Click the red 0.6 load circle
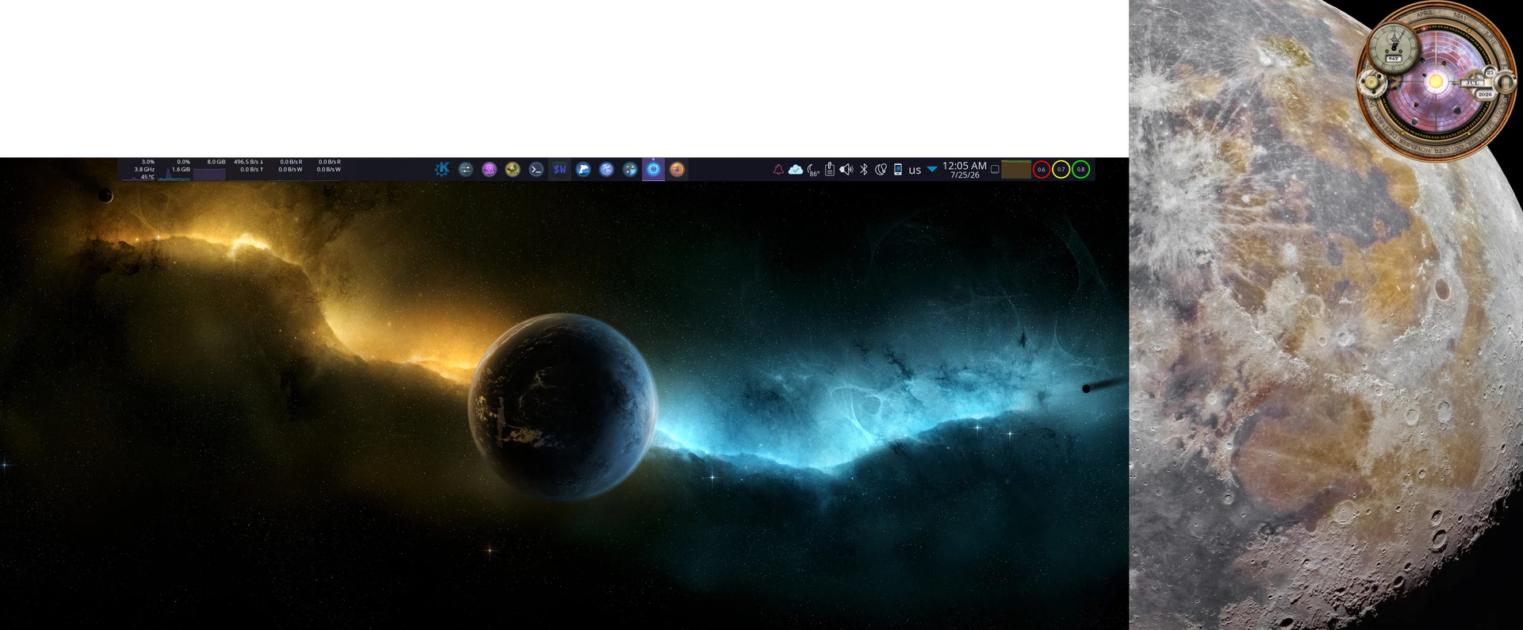The width and height of the screenshot is (1523, 630). (1042, 169)
